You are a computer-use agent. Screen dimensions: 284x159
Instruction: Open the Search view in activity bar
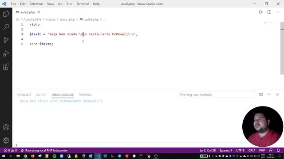pos(6,27)
